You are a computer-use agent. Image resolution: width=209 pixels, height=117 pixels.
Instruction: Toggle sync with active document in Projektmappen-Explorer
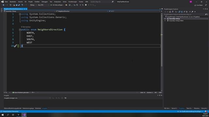pos(179,12)
